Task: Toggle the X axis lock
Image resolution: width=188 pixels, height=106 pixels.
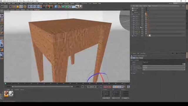Action: coord(29,6)
